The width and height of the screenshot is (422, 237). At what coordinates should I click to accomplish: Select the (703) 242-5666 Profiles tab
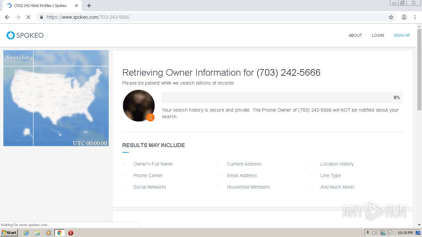[x=42, y=6]
